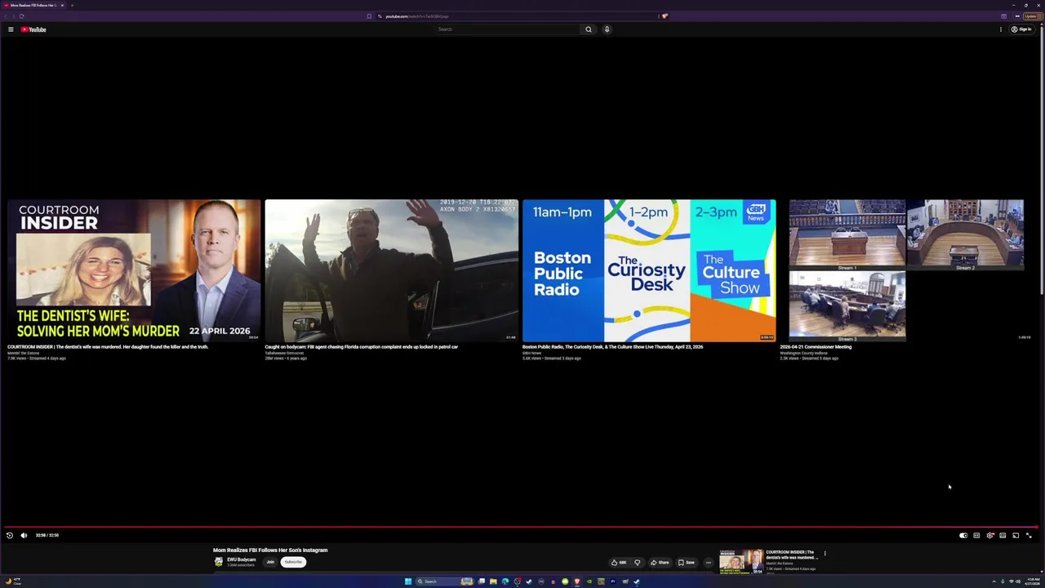
Task: Click title 'Caught on bodycam: FBI agent chasing Florida'
Action: [x=361, y=347]
